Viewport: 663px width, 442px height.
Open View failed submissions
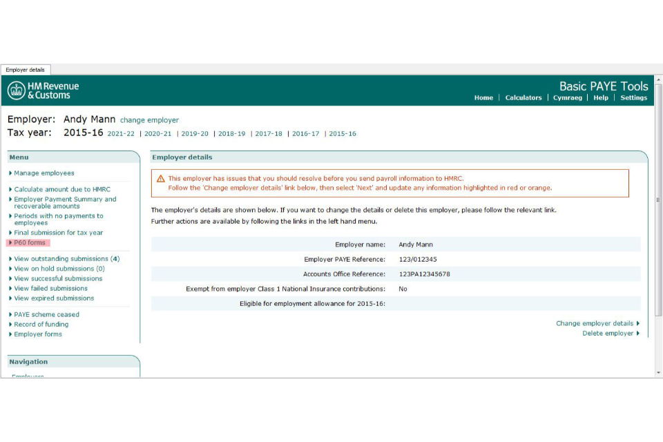[50, 289]
